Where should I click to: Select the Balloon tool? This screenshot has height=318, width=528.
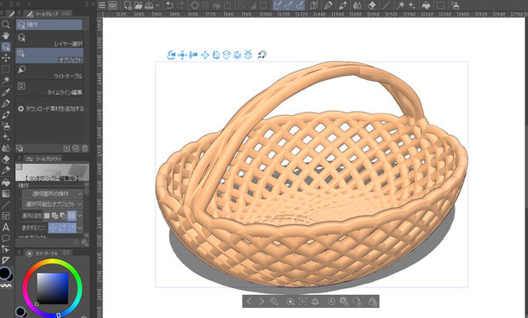point(6,239)
